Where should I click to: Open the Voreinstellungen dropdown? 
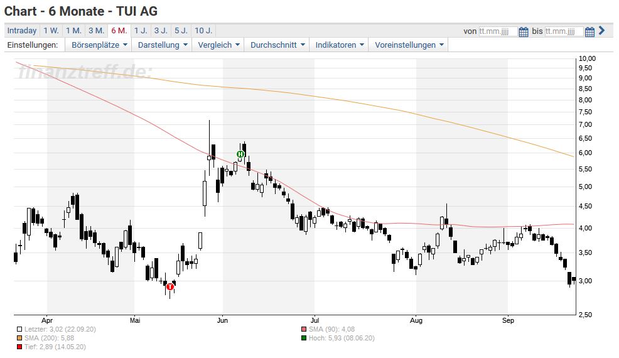[409, 45]
